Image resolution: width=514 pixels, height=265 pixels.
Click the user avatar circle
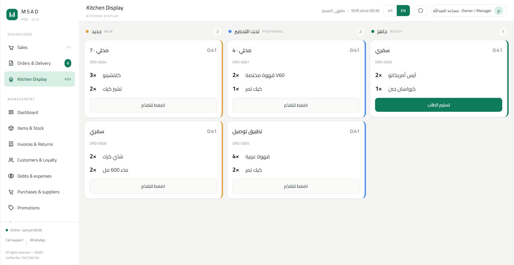click(498, 11)
